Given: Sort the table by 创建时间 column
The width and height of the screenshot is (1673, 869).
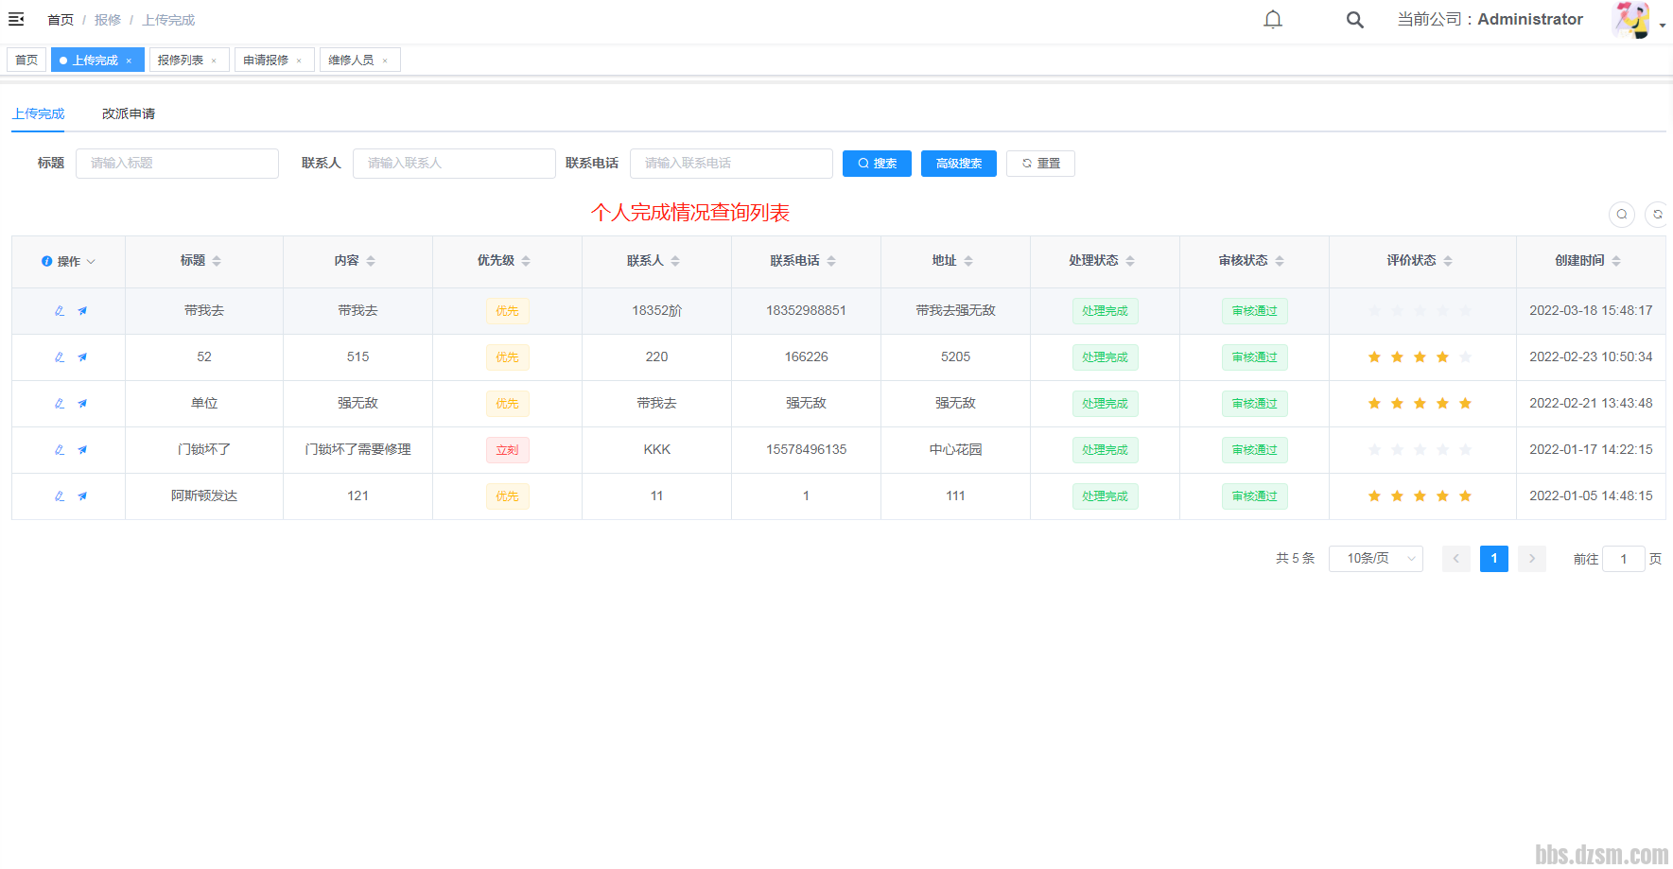Looking at the screenshot, I should [1616, 261].
